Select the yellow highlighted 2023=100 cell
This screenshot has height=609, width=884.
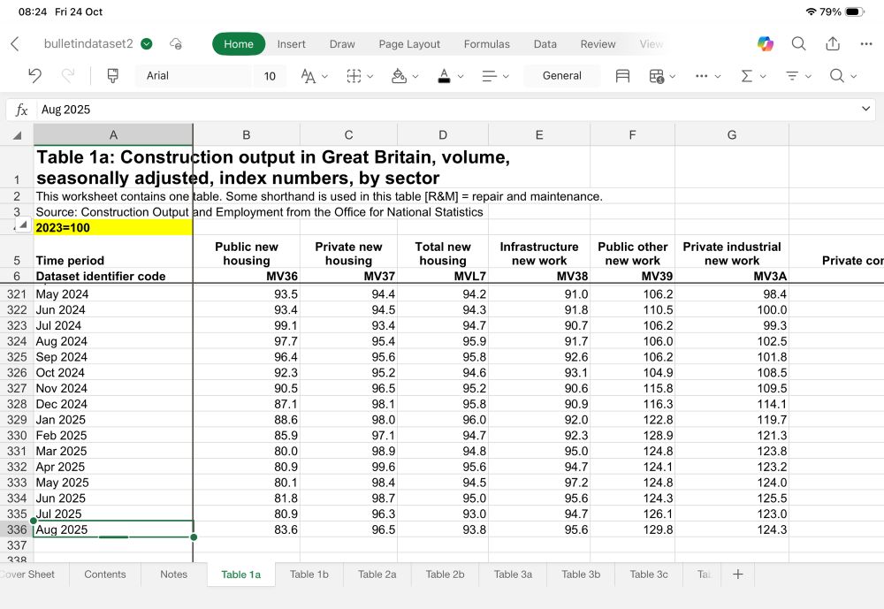[113, 227]
